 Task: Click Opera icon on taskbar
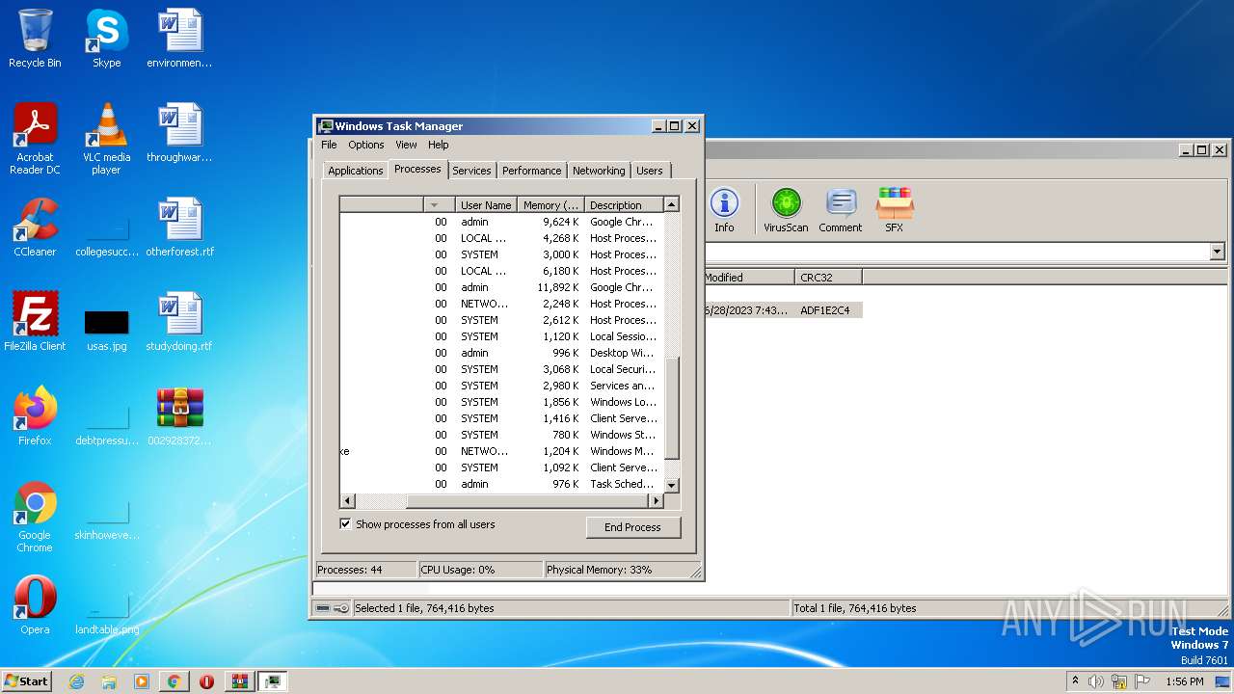pos(206,681)
